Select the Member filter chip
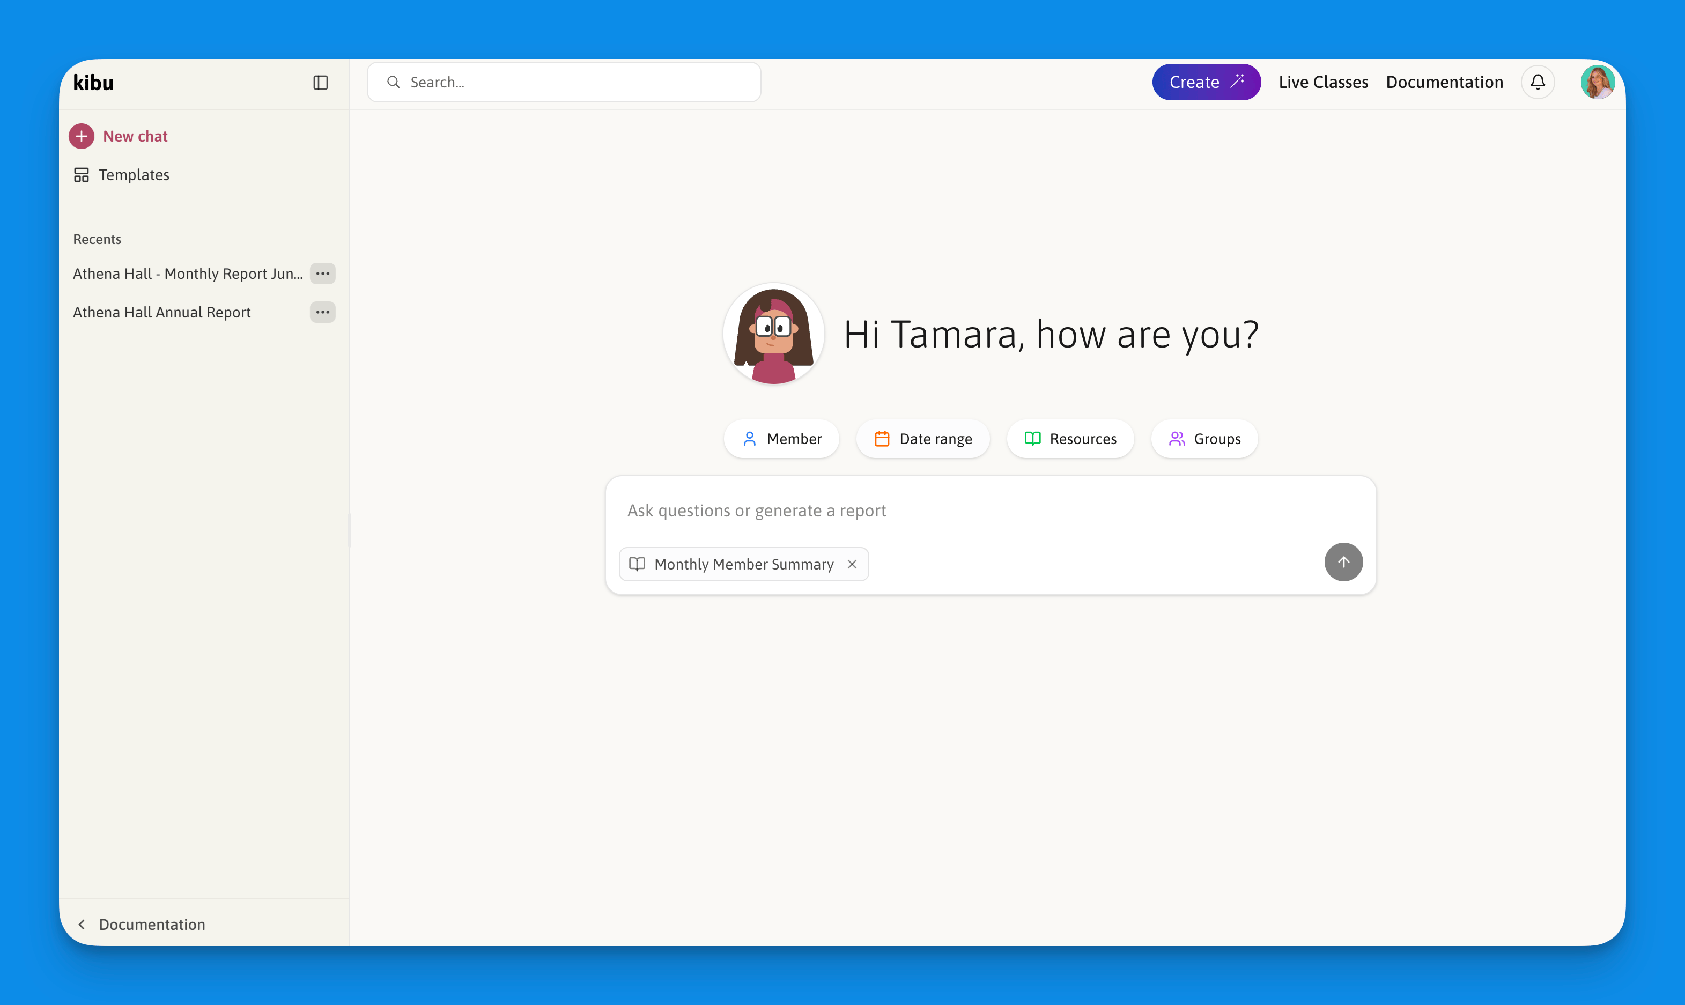This screenshot has width=1685, height=1005. [781, 439]
